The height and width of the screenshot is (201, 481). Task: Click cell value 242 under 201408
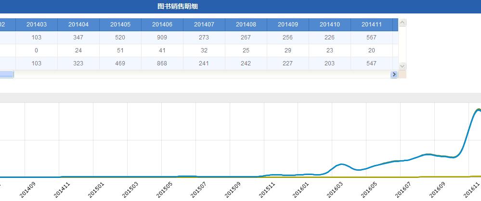coord(246,63)
